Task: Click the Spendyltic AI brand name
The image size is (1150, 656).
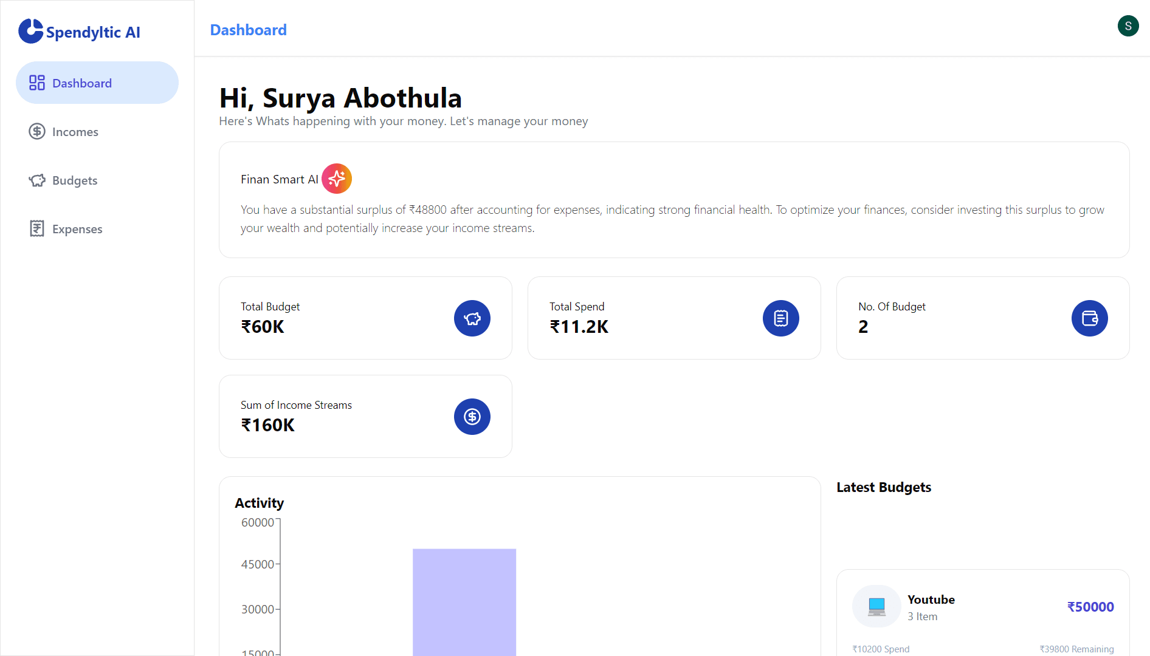Action: tap(93, 32)
